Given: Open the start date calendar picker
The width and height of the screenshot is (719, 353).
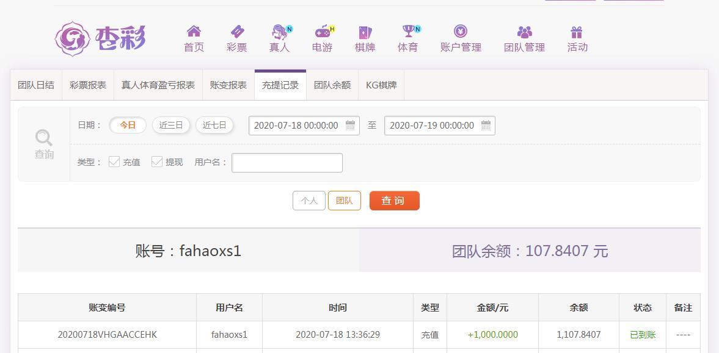Looking at the screenshot, I should 350,126.
